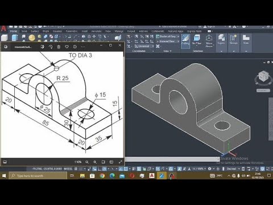Screen dimensions: 273x205
Task: Open the annotation scale 1:1 dropdown
Action: point(199,169)
